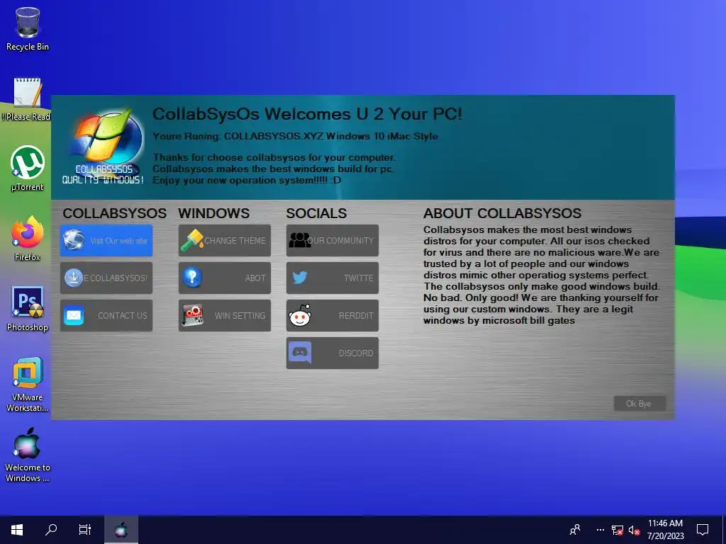Image resolution: width=726 pixels, height=544 pixels.
Task: Launch the µTorrent desktop shortcut
Action: [x=28, y=169]
